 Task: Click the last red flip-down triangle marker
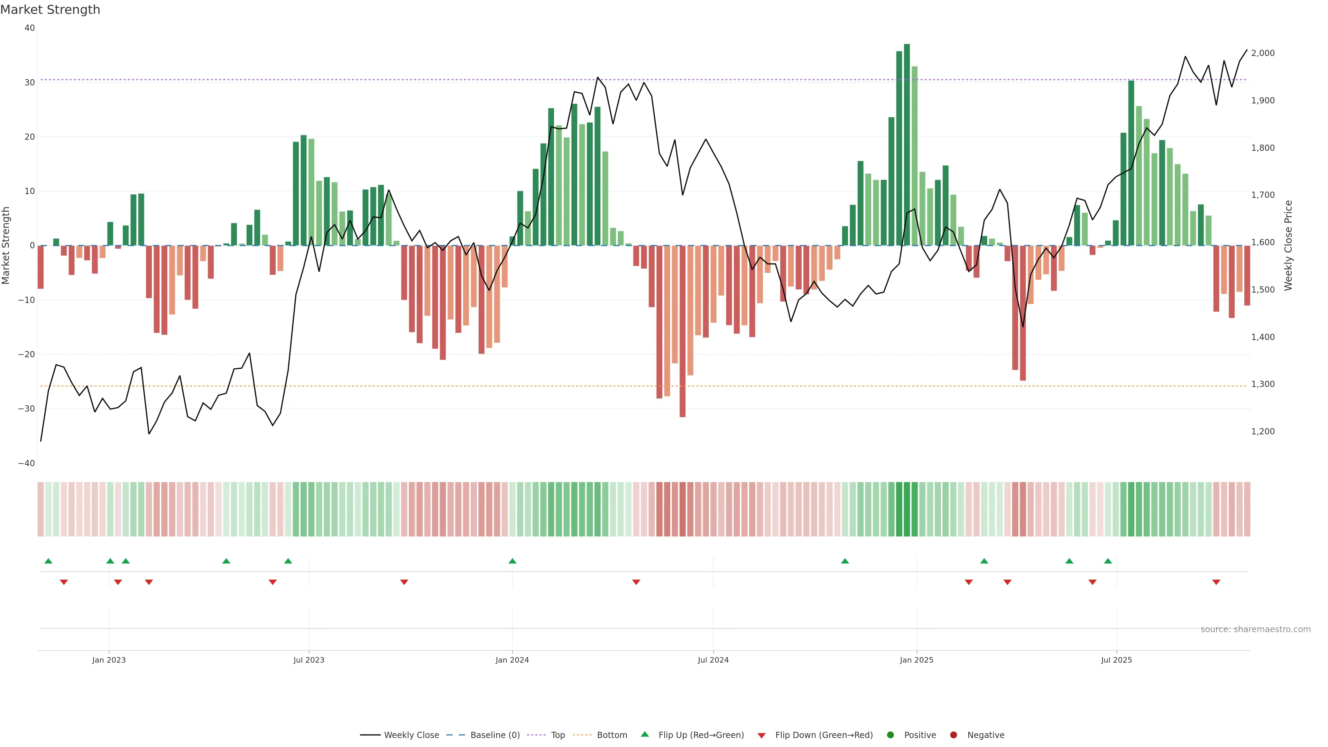click(x=1216, y=582)
